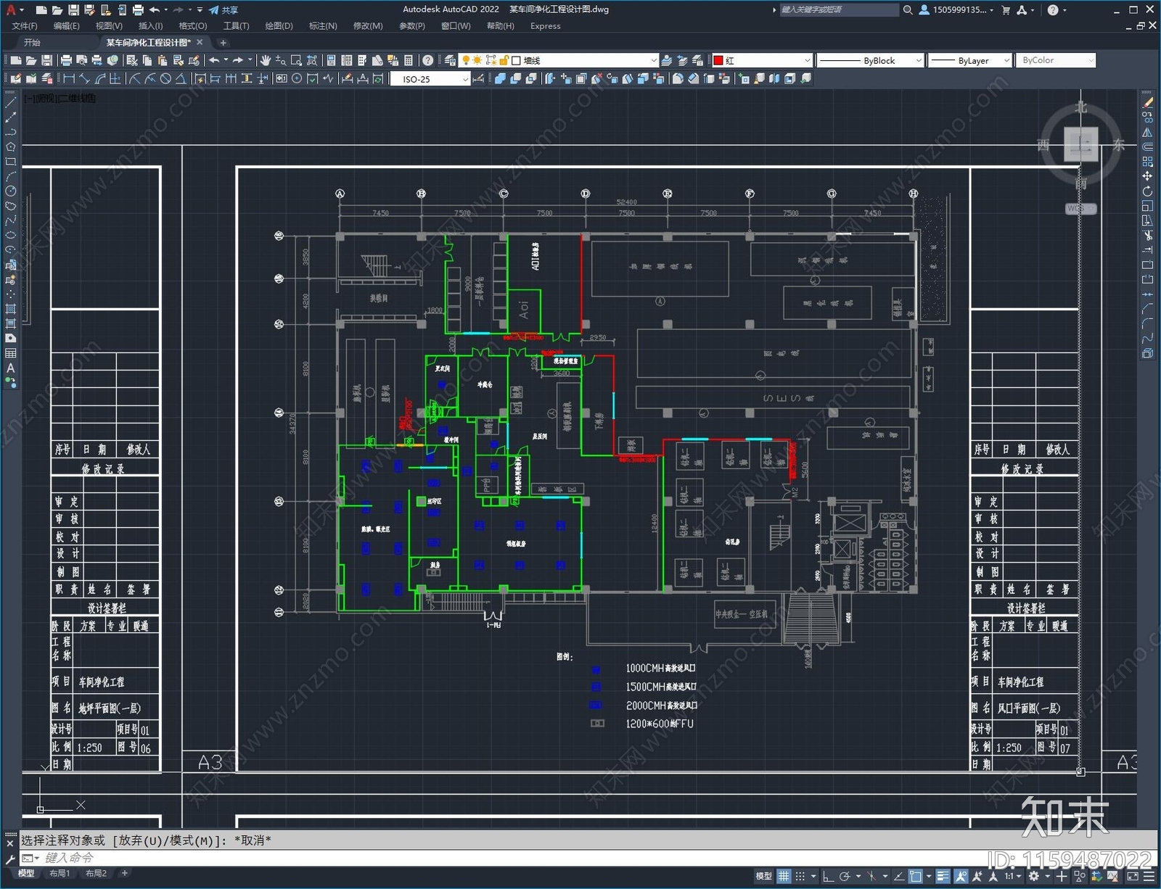Toggle ortho mode in status bar
The image size is (1161, 889).
pos(828,877)
